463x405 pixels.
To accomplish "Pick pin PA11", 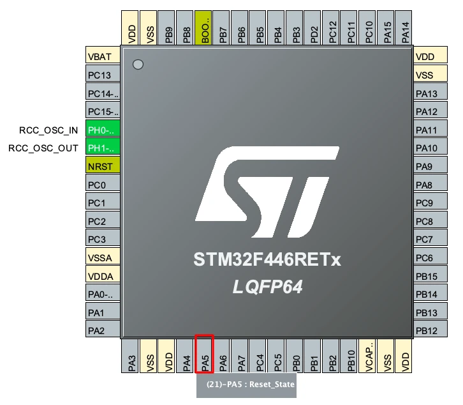I will 430,128.
